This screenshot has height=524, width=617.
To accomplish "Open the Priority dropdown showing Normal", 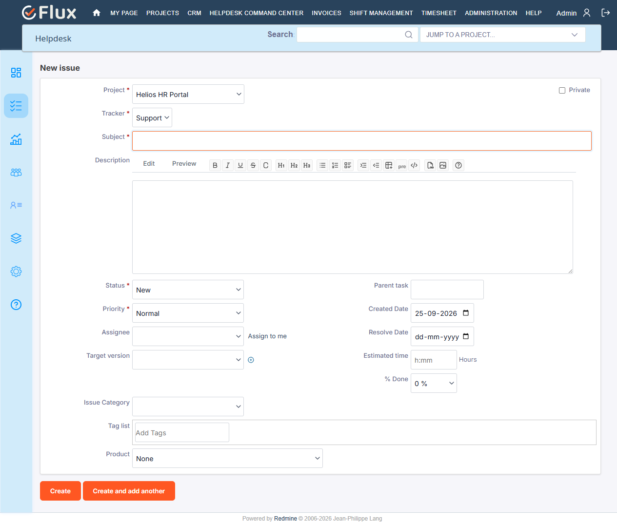I will pos(188,313).
